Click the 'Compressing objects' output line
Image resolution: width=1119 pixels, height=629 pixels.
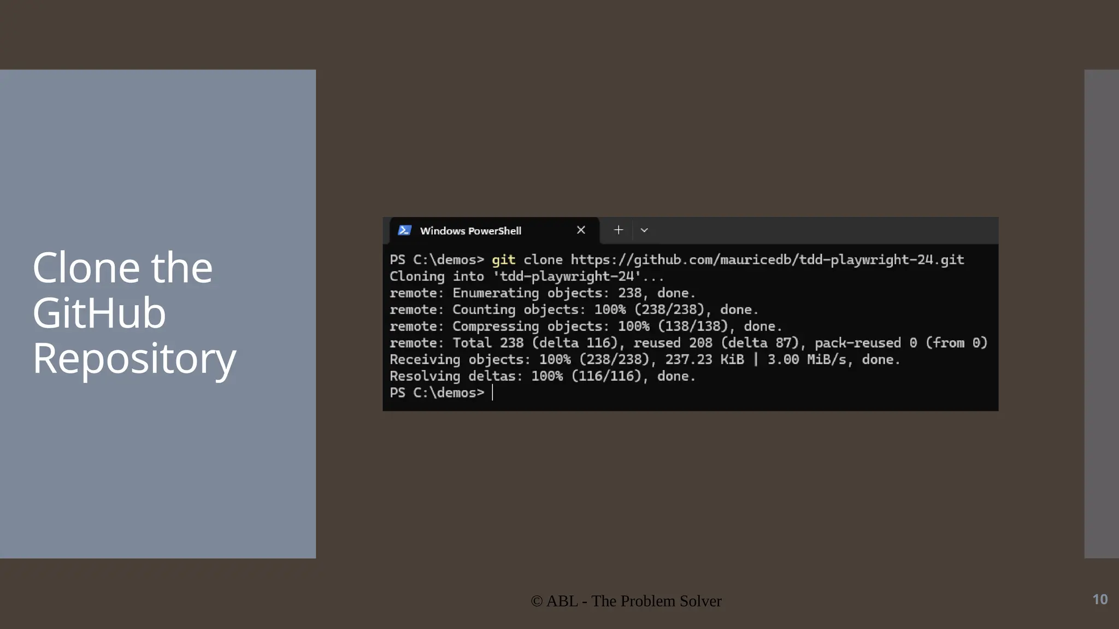point(585,327)
